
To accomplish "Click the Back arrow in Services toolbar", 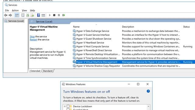I will (x=5, y=15).
